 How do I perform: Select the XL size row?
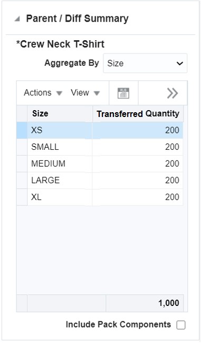click(x=100, y=197)
